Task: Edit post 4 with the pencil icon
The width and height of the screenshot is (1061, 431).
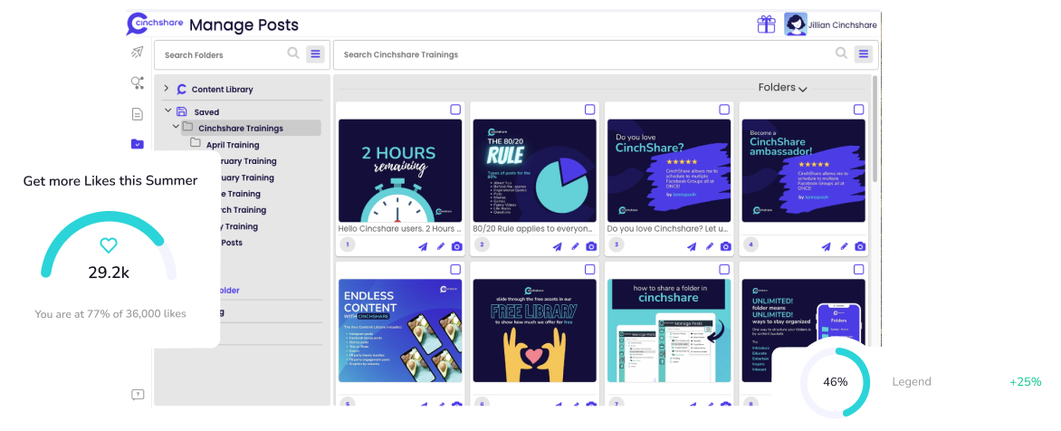Action: coord(844,246)
